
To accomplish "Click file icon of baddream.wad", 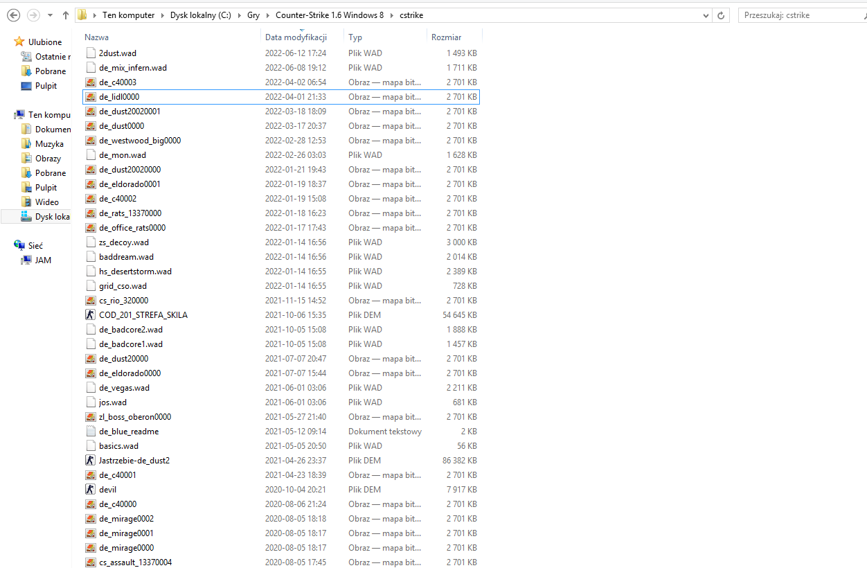I will (x=90, y=257).
